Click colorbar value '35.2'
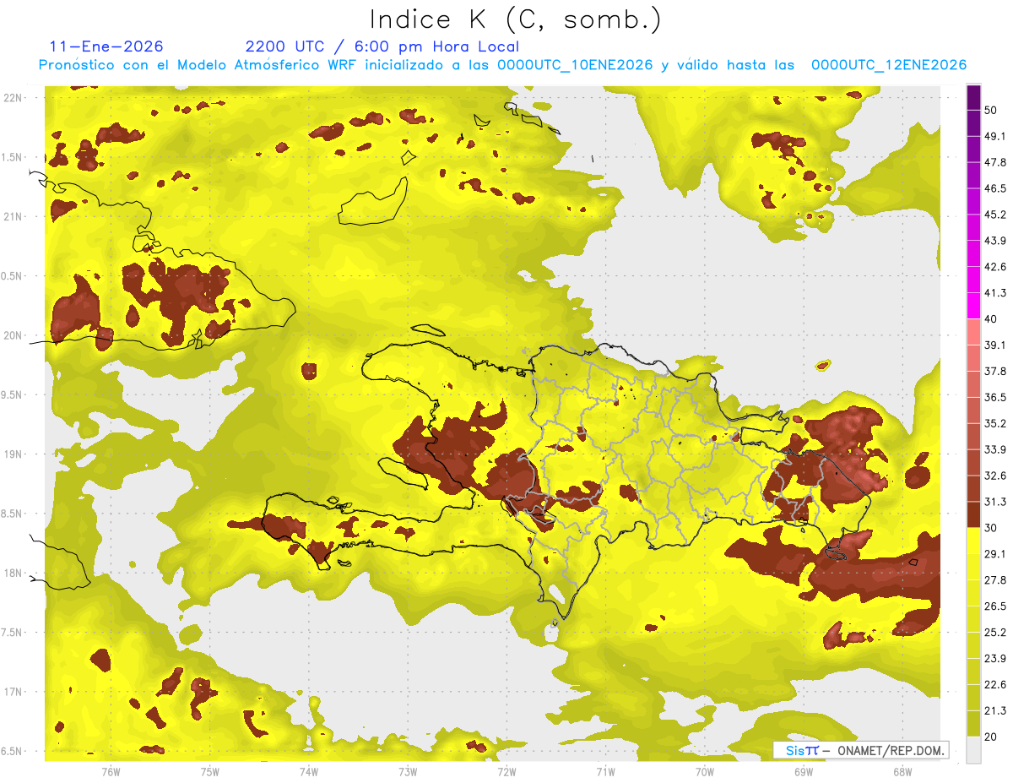The width and height of the screenshot is (1013, 783). (x=995, y=423)
